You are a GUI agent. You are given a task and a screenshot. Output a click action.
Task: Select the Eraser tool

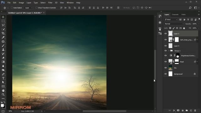pos(3,58)
